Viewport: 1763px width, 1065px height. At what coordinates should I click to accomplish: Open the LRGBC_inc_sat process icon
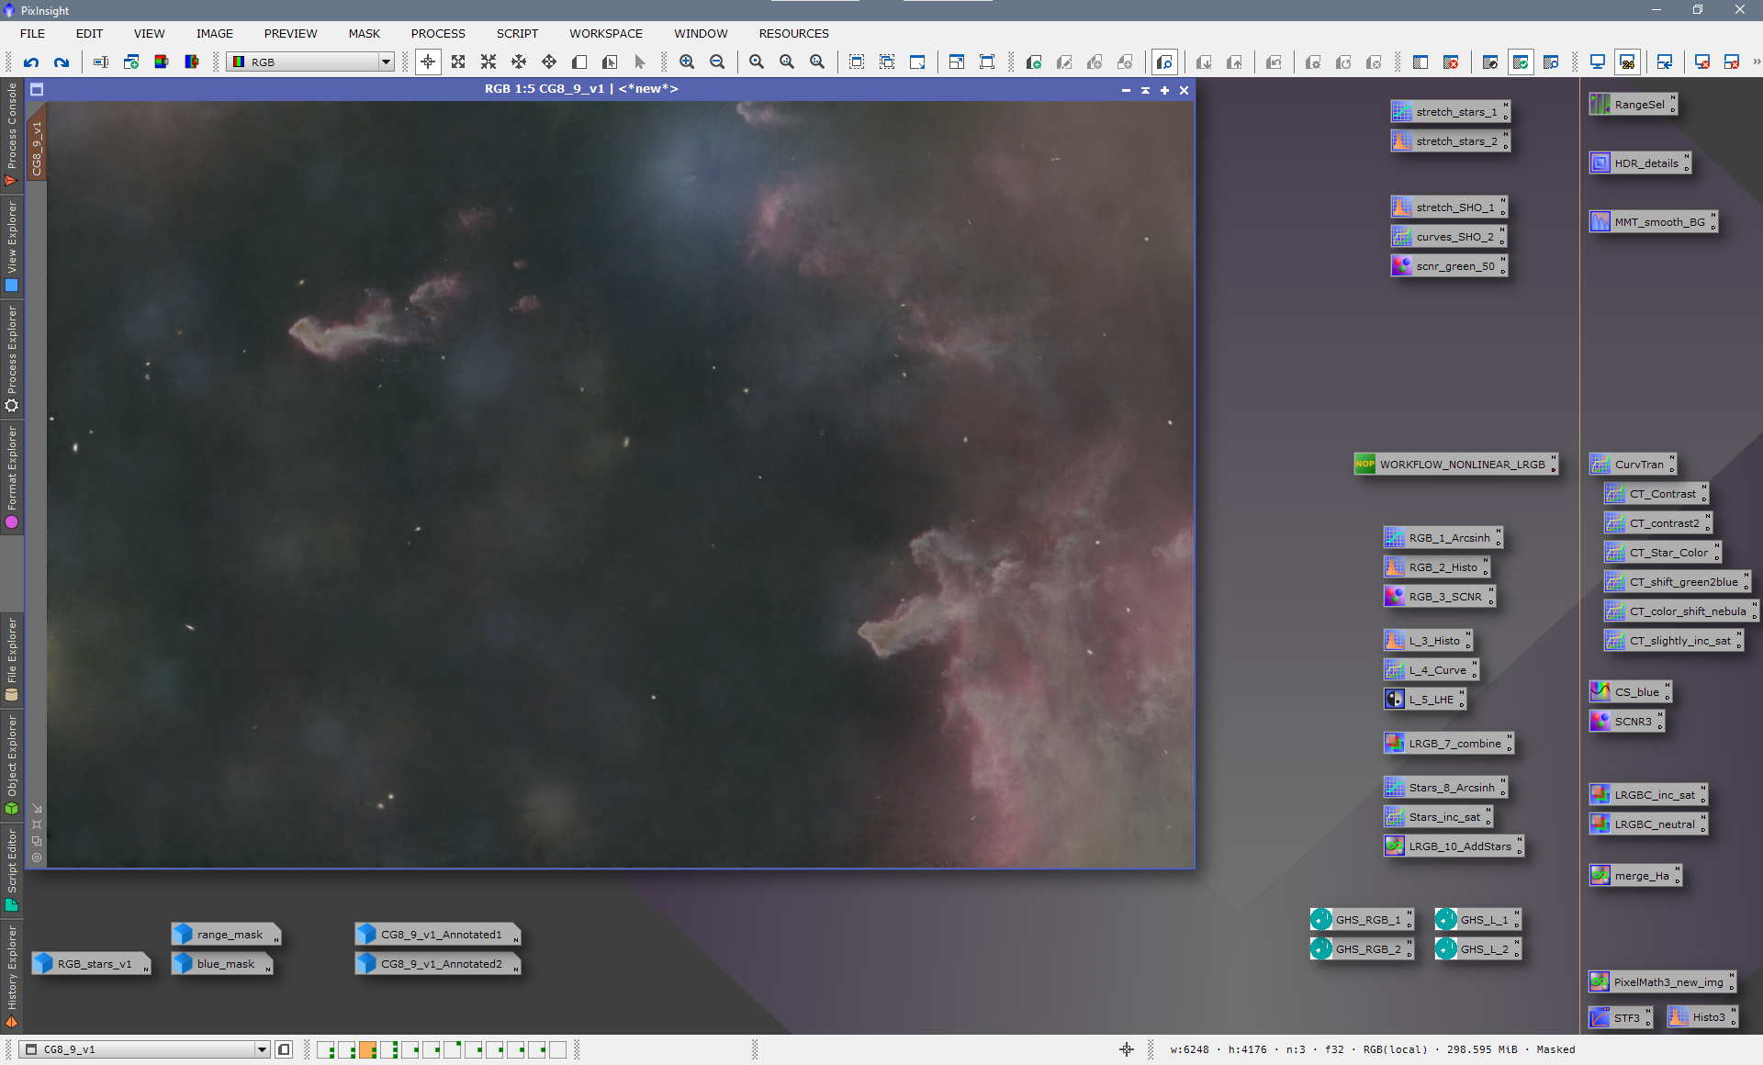(1647, 795)
